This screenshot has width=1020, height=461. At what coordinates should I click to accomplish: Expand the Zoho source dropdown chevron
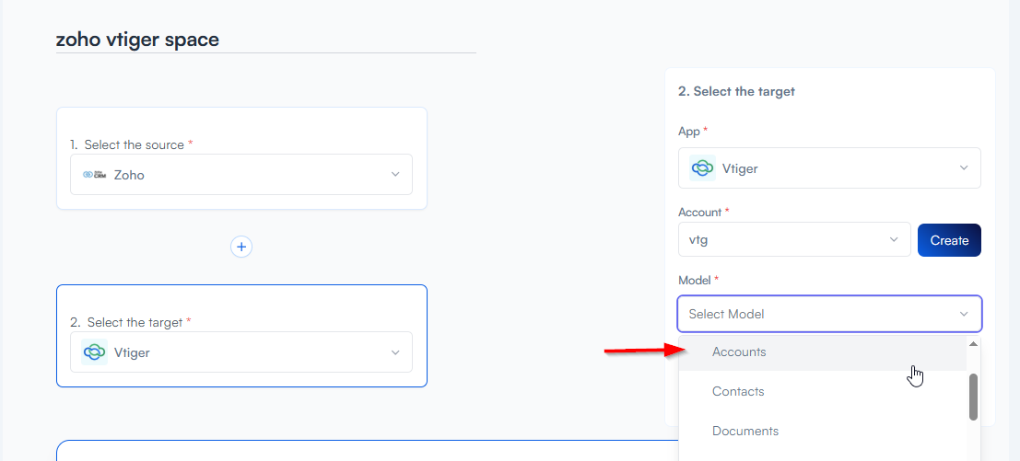click(x=395, y=175)
